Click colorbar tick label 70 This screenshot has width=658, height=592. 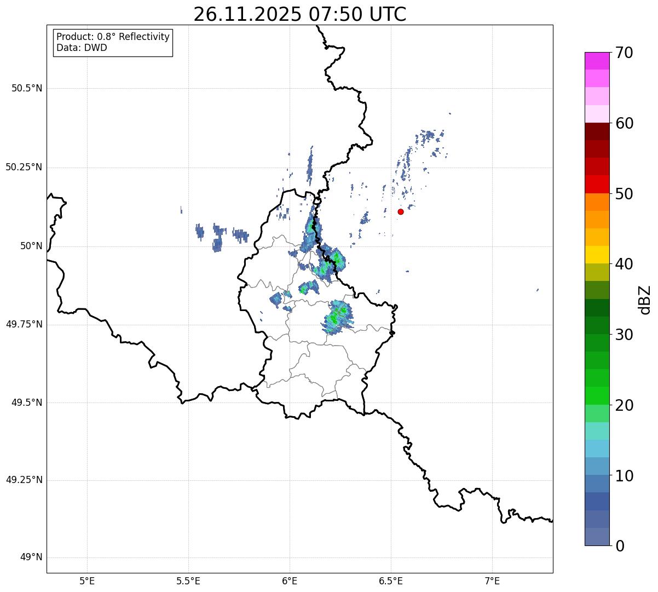point(625,53)
